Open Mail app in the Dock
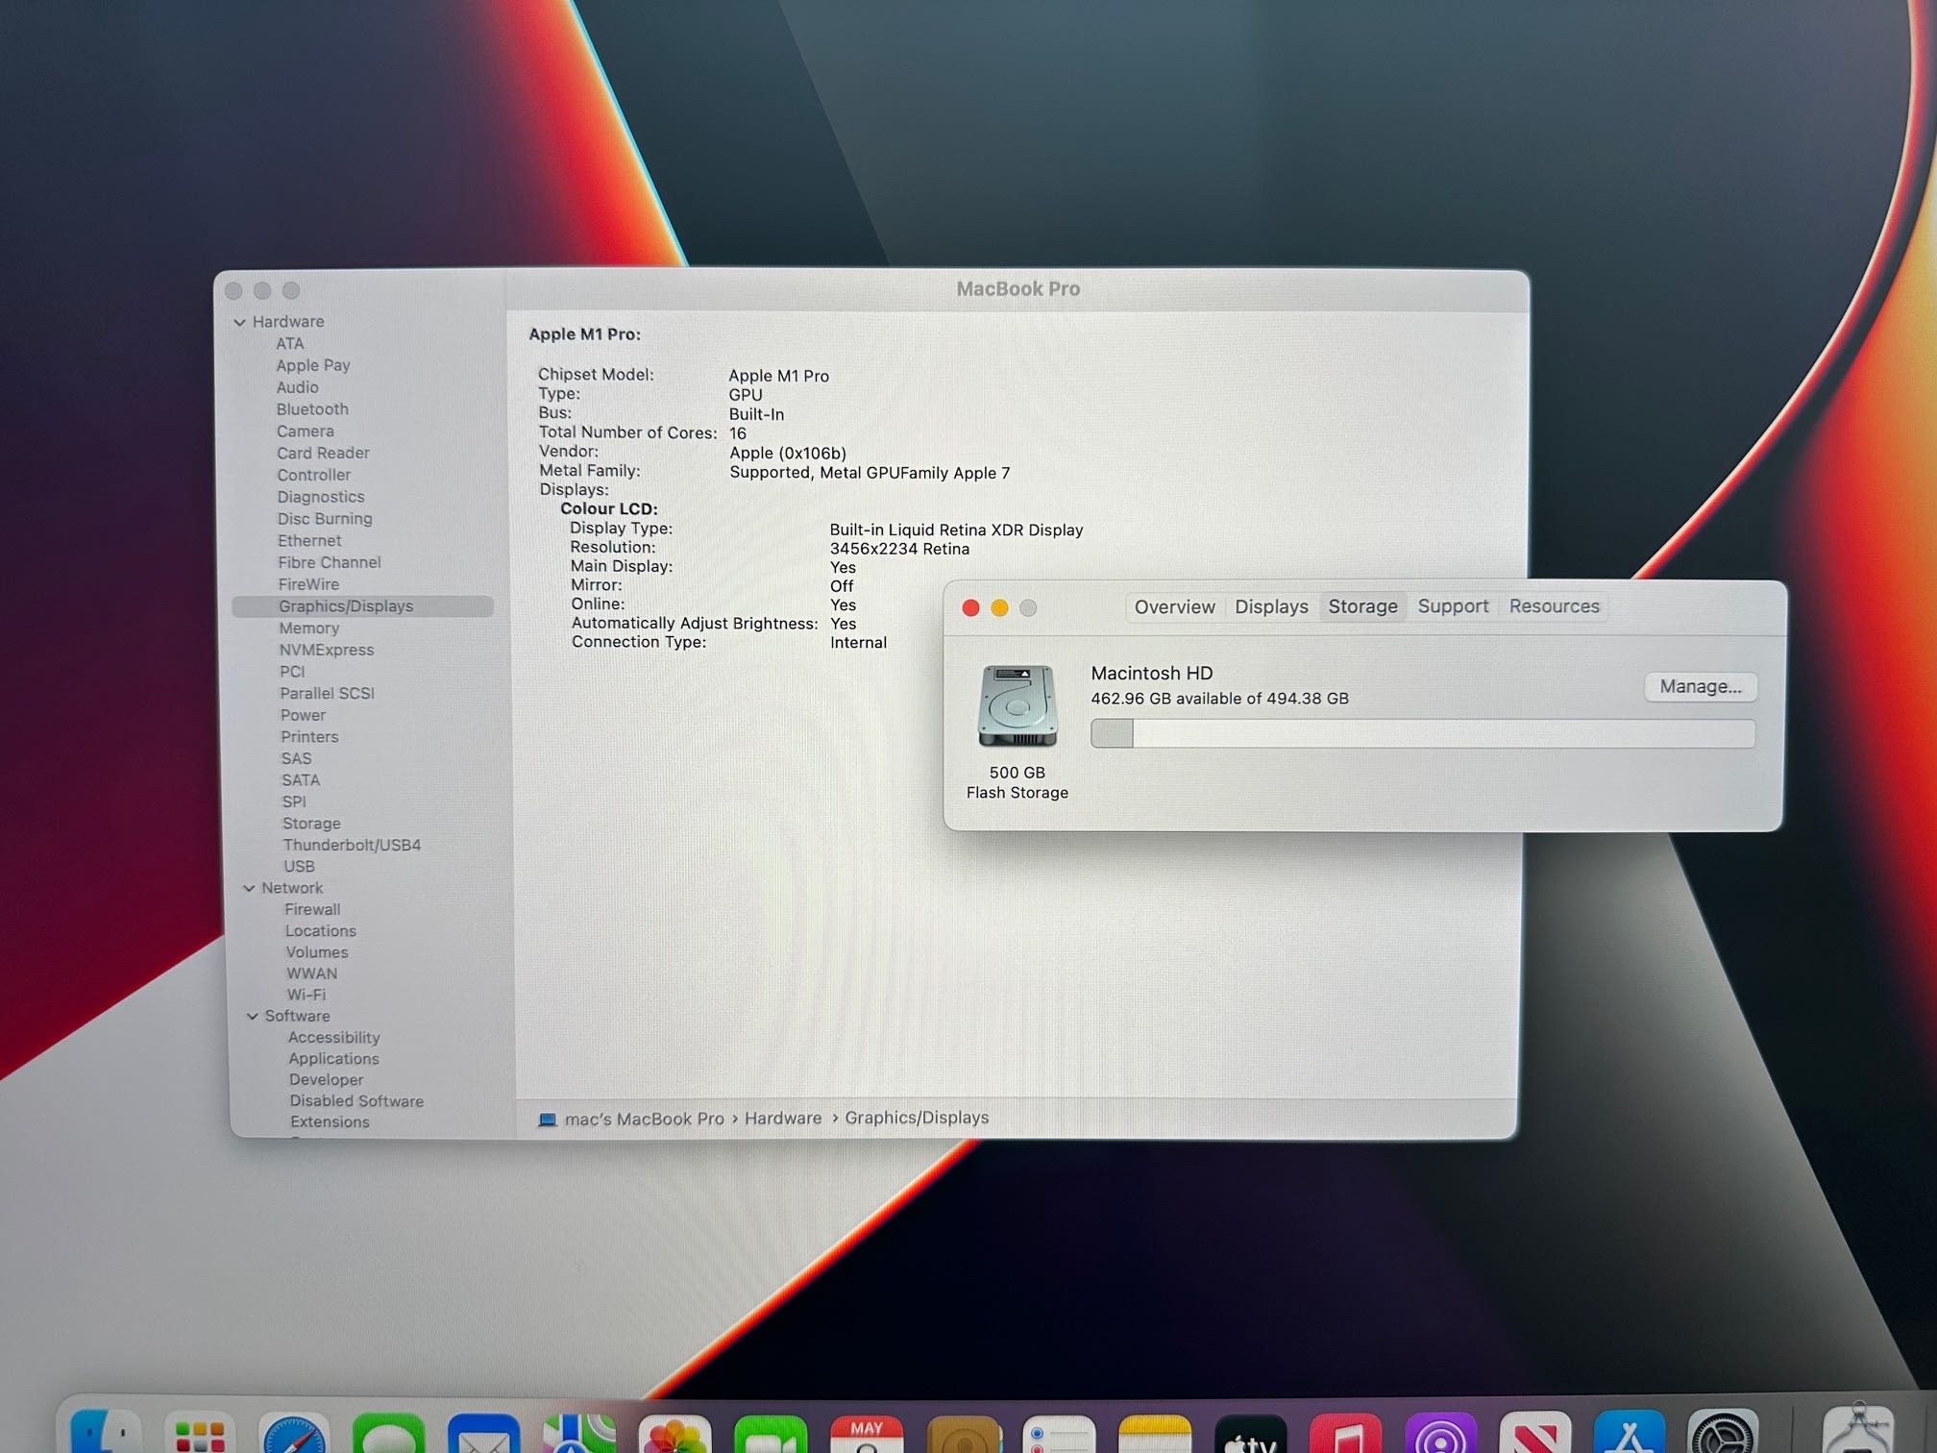Viewport: 1937px width, 1453px height. coord(483,1434)
